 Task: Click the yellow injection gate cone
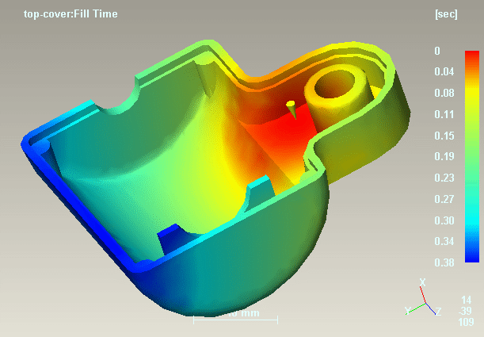click(292, 109)
